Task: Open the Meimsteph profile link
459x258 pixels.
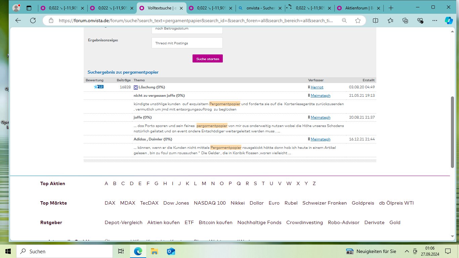Action: [321, 95]
